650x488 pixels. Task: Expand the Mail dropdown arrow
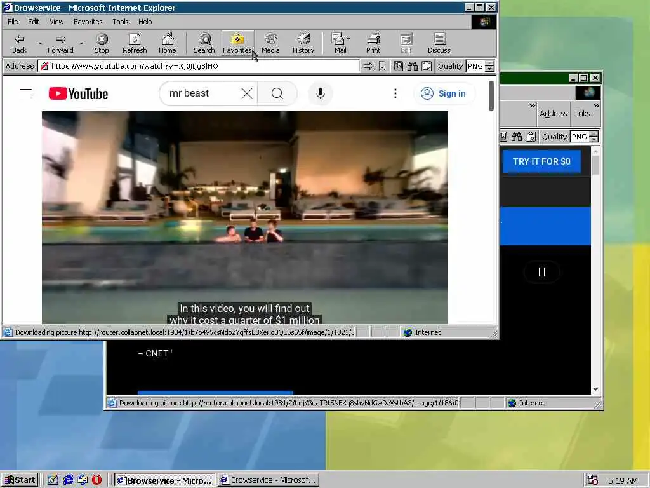(x=348, y=39)
